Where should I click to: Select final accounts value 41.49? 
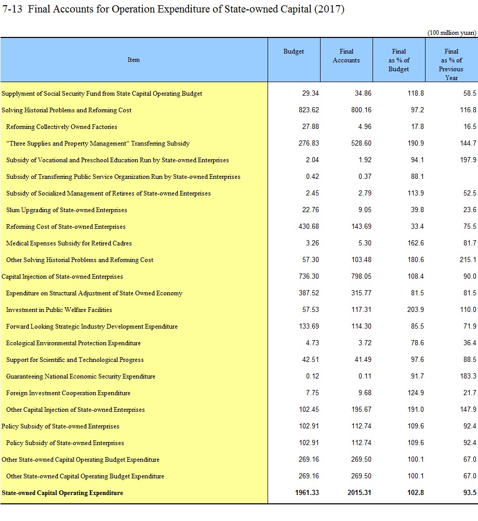coord(363,359)
